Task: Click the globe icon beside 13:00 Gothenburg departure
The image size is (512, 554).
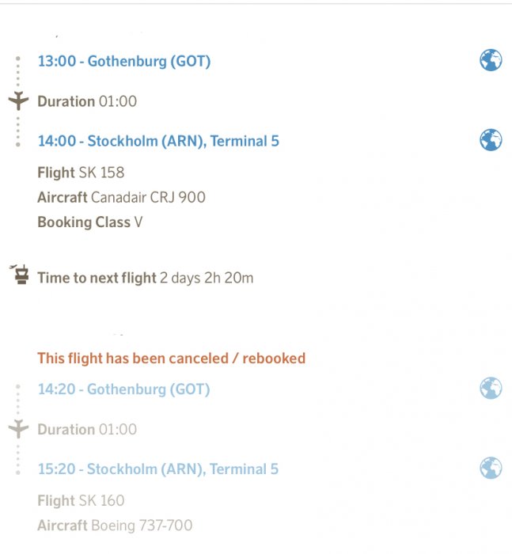Action: click(x=491, y=60)
